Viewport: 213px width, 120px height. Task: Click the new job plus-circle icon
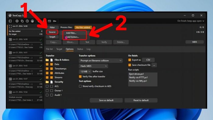point(17,21)
